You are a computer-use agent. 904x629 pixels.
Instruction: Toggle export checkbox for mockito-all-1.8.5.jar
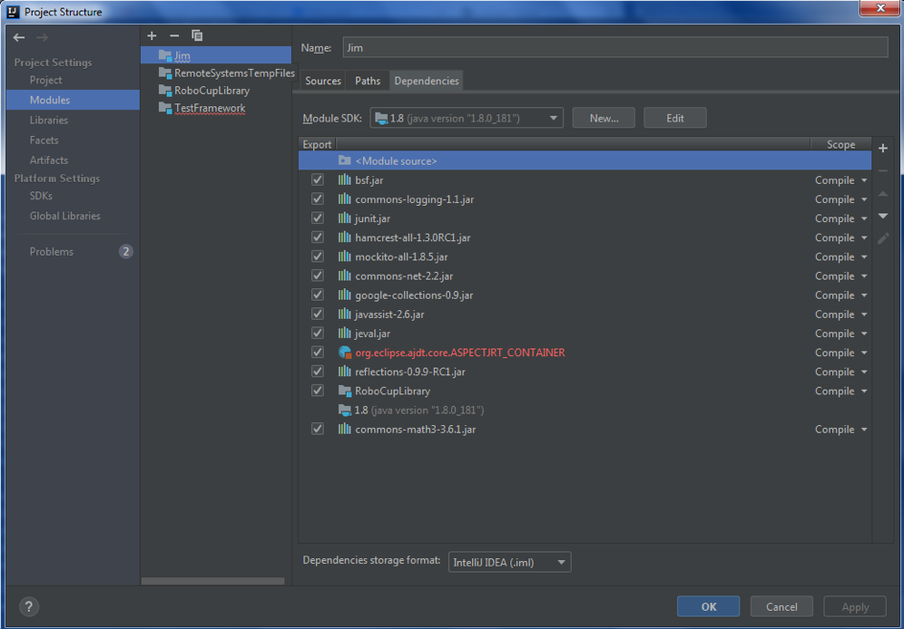(x=317, y=256)
